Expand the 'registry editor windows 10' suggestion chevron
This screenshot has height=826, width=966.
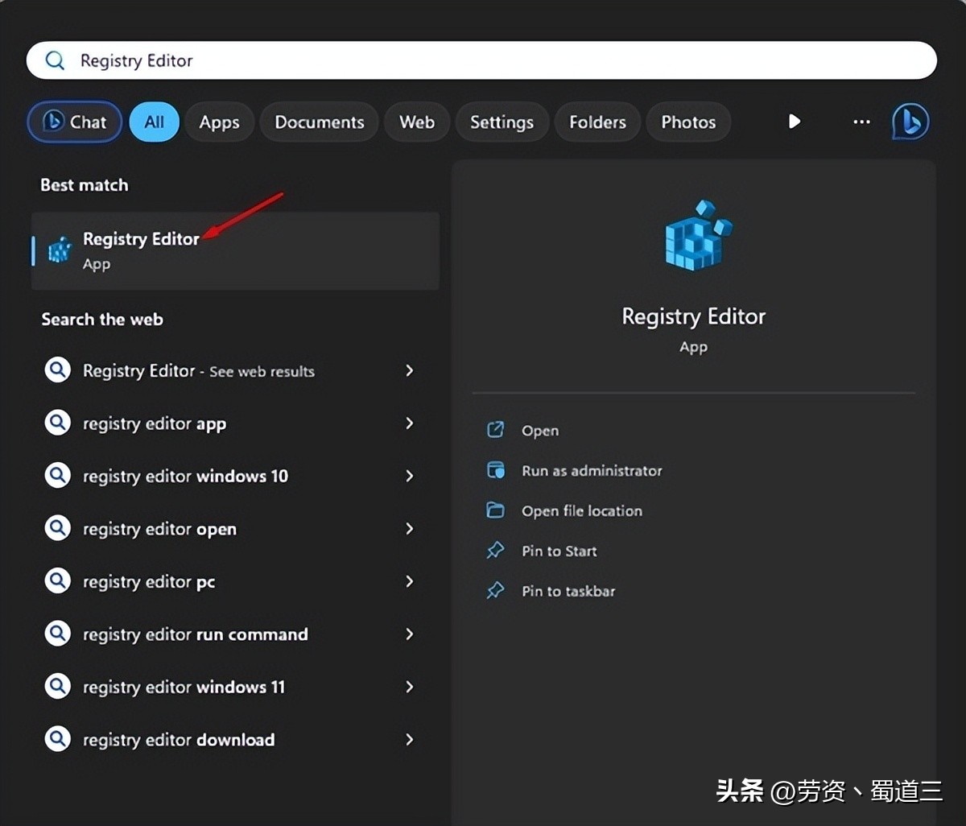tap(411, 476)
